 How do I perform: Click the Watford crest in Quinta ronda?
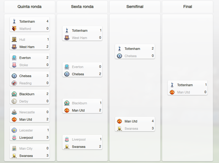click(14, 29)
